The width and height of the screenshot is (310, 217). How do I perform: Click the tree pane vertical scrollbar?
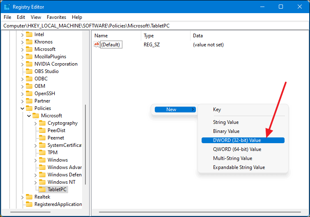click(x=85, y=144)
